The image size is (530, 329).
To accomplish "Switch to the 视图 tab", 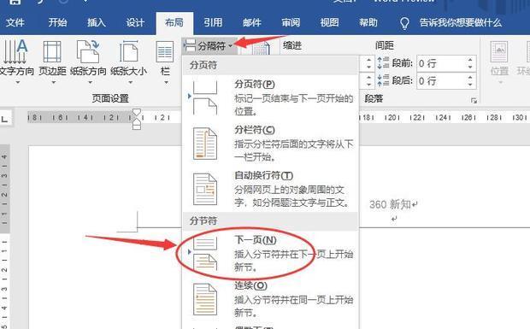I will pos(330,22).
